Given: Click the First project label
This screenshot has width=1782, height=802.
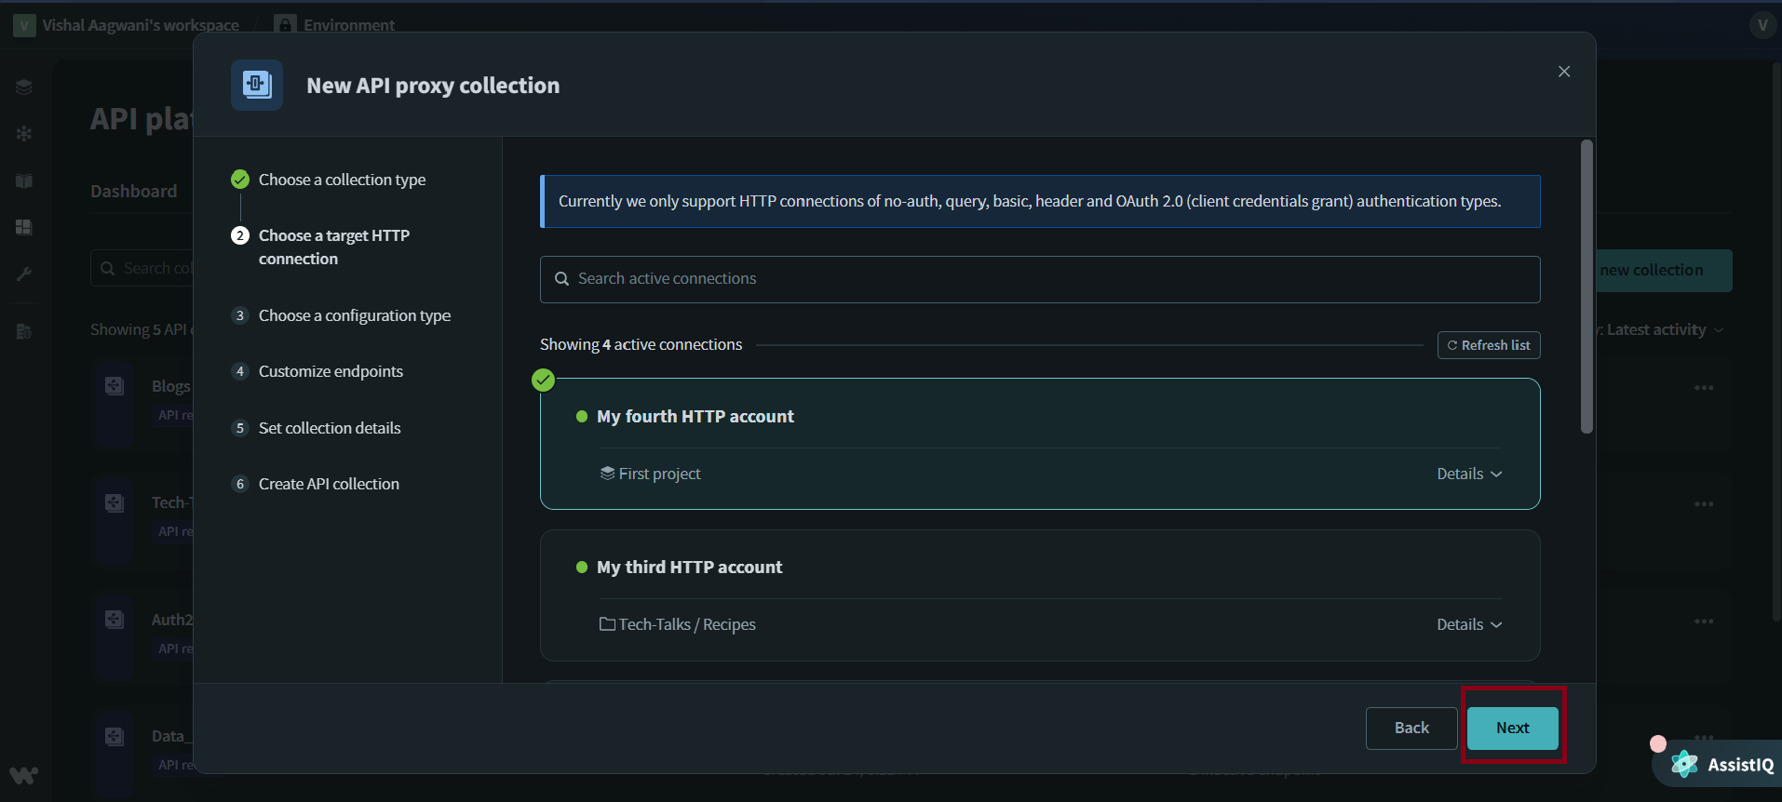Looking at the screenshot, I should (659, 474).
